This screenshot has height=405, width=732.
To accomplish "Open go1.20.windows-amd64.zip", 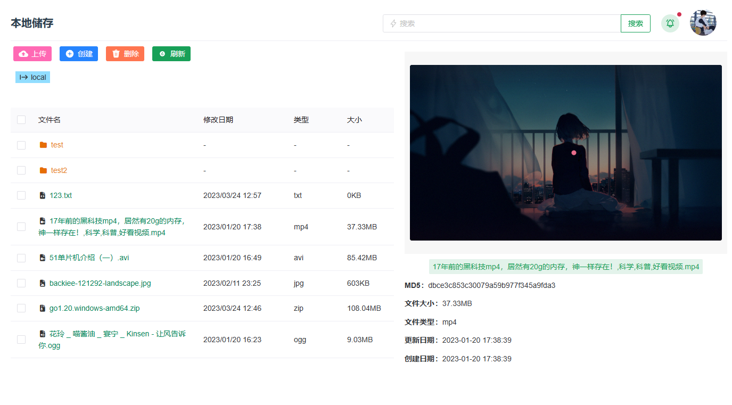I will point(95,308).
